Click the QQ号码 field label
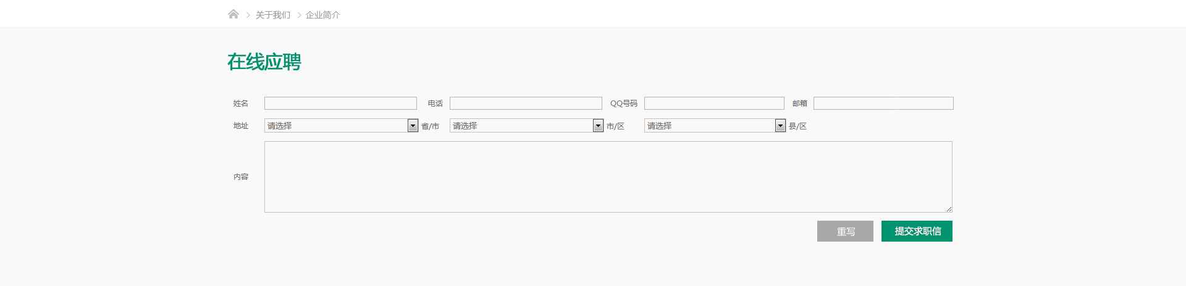 click(x=623, y=104)
